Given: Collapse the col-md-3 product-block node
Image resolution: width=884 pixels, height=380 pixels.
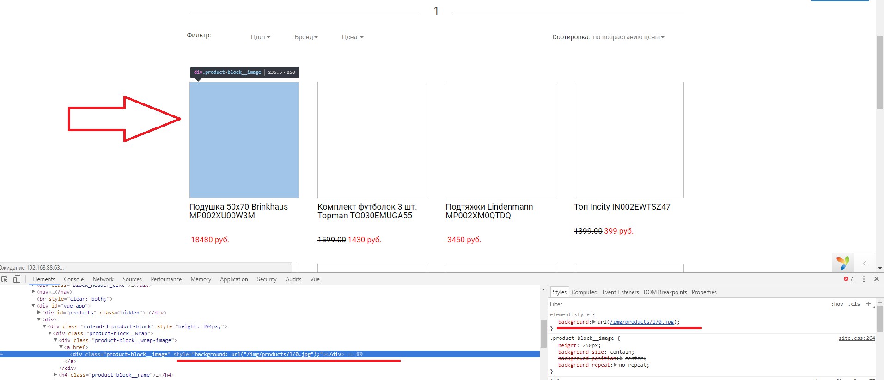Looking at the screenshot, I should pyautogui.click(x=44, y=326).
